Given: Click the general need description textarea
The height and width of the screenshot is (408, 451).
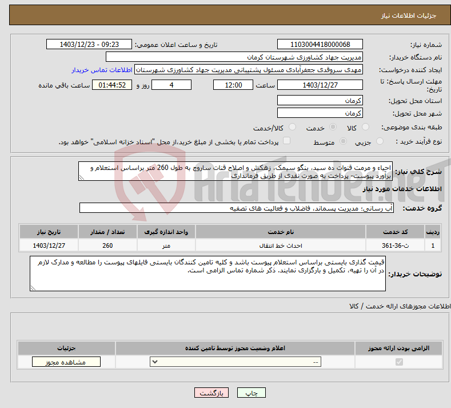Looking at the screenshot, I should coord(236,171).
